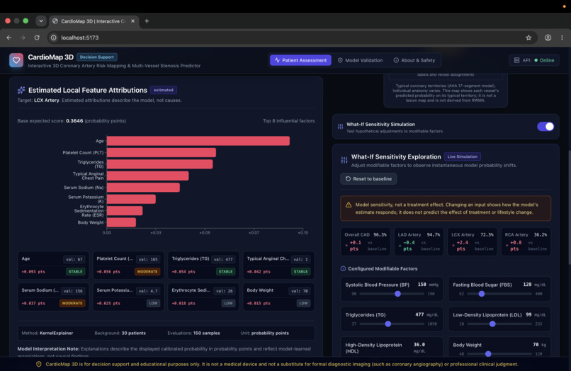Open a new browser tab
The image size is (571, 371).
[x=147, y=21]
